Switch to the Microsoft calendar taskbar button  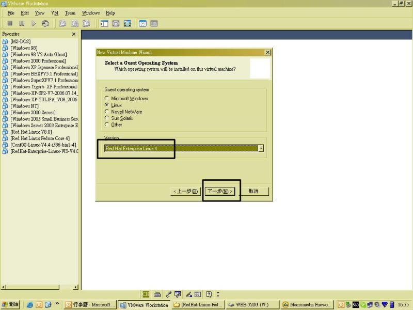click(x=90, y=305)
